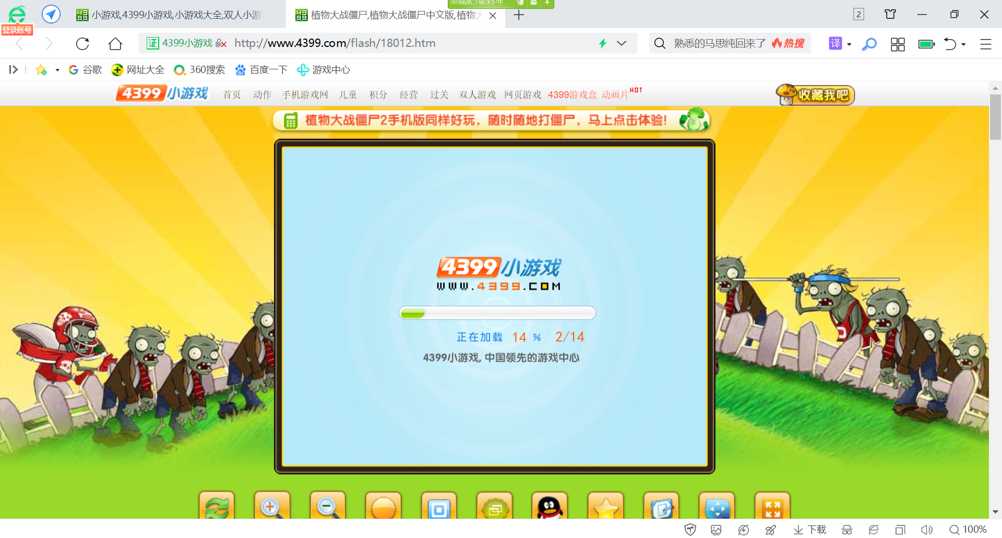Image resolution: width=1002 pixels, height=538 pixels.
Task: Open the 百度一下 bookmark
Action: tap(261, 70)
